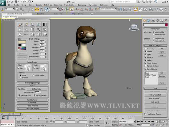Viewport: 169px width, 127px height.
Task: Activate the Select and Rotate tool
Action: click(42, 9)
